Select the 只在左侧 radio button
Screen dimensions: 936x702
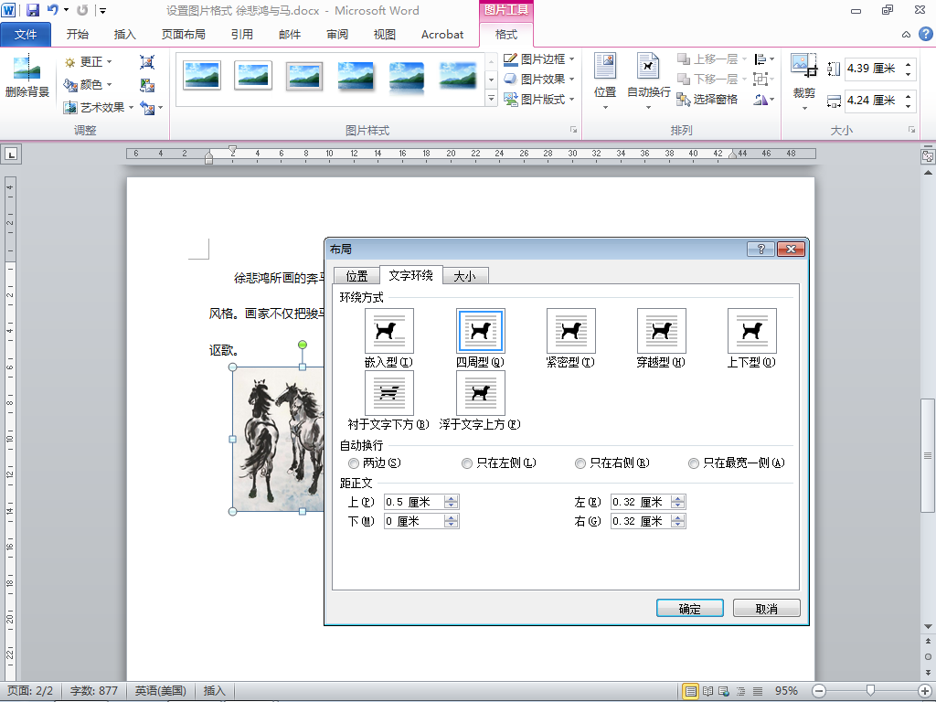[467, 463]
